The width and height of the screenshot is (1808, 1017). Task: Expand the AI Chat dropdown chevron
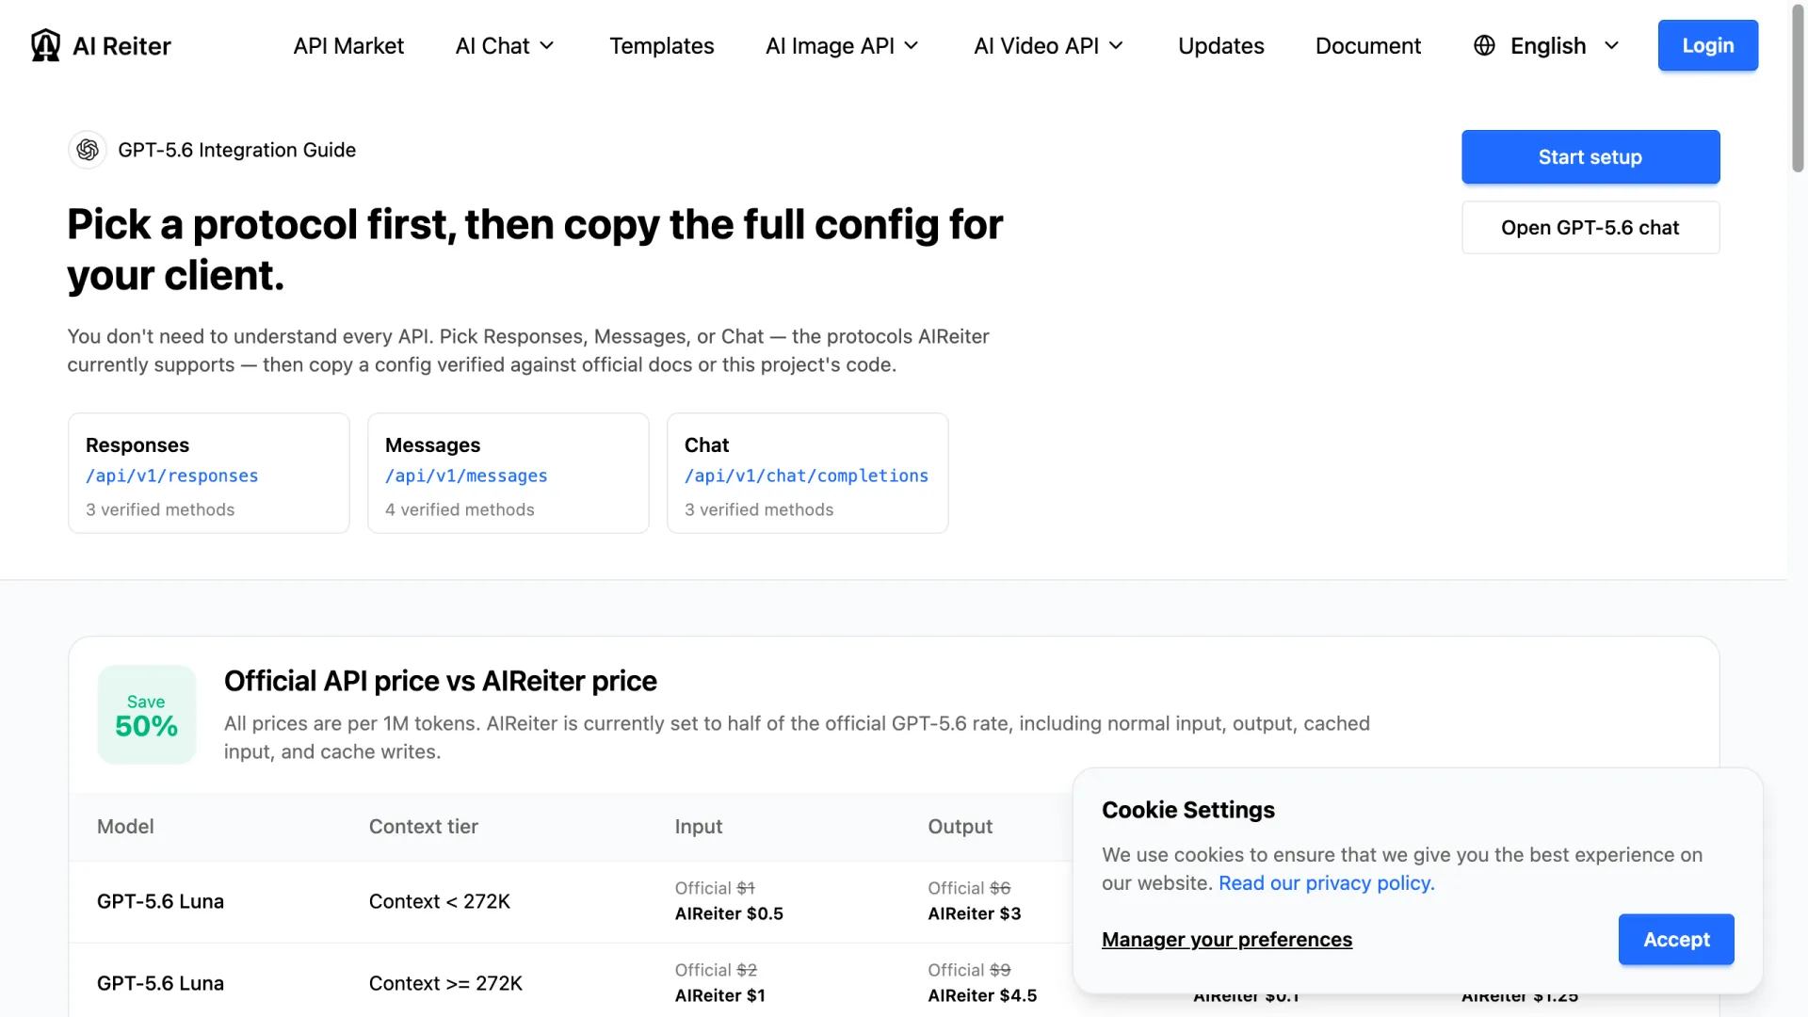[547, 45]
